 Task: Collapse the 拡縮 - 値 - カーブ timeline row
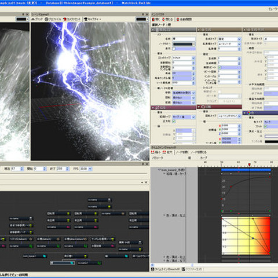pyautogui.click(x=164, y=174)
